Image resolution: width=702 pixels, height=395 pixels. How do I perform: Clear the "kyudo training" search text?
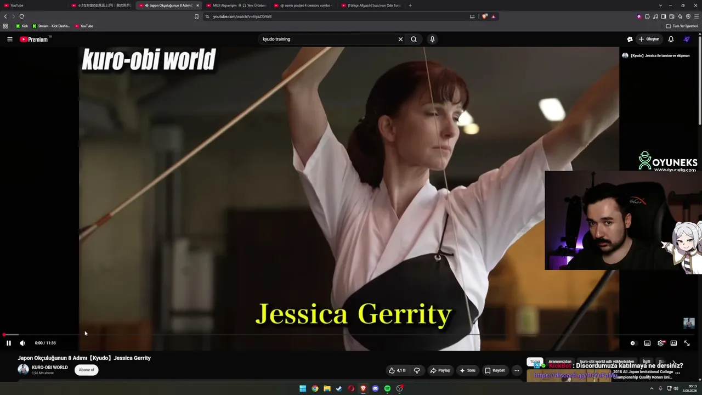pos(400,39)
